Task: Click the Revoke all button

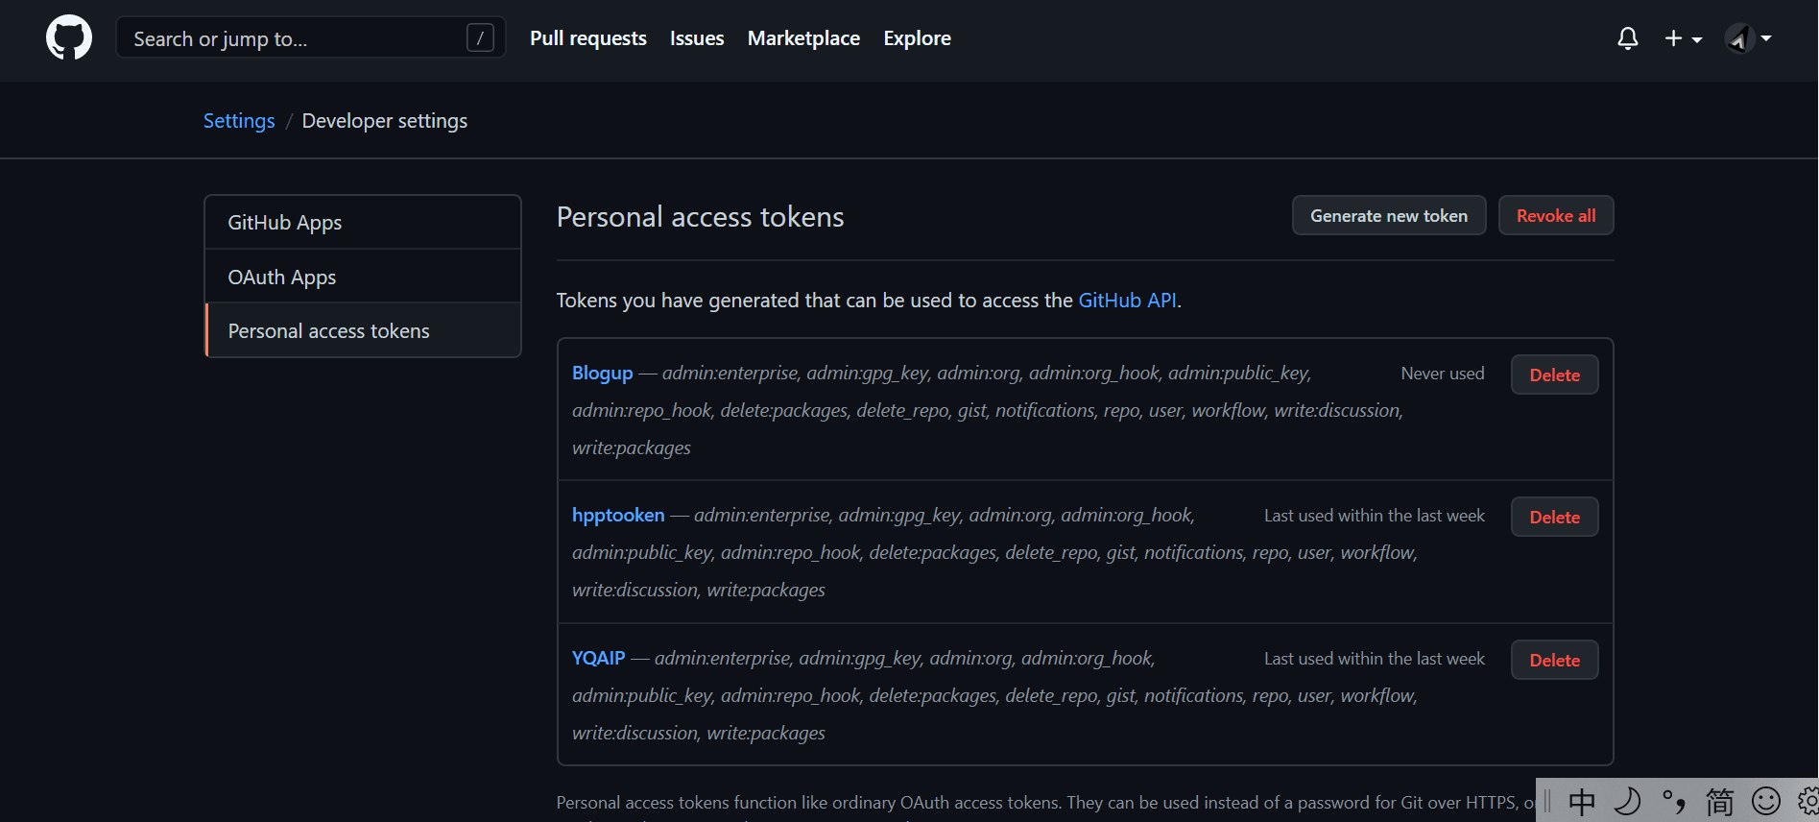Action: 1555,216
